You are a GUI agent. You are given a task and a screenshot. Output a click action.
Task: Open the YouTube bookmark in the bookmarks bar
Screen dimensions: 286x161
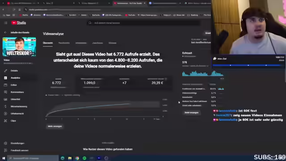point(130,15)
